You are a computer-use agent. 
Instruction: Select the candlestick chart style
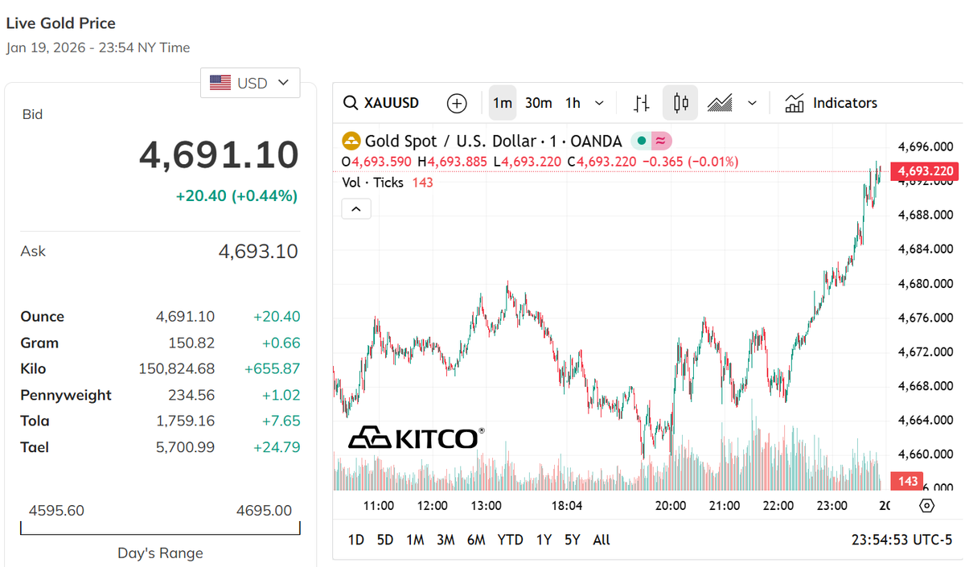pos(681,103)
